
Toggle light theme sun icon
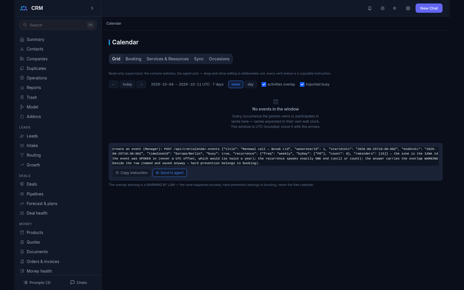tap(383, 8)
